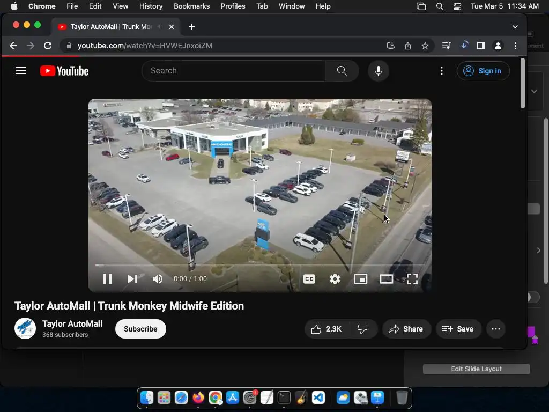Open the Taylor AutoMall channel avatar

pyautogui.click(x=25, y=328)
